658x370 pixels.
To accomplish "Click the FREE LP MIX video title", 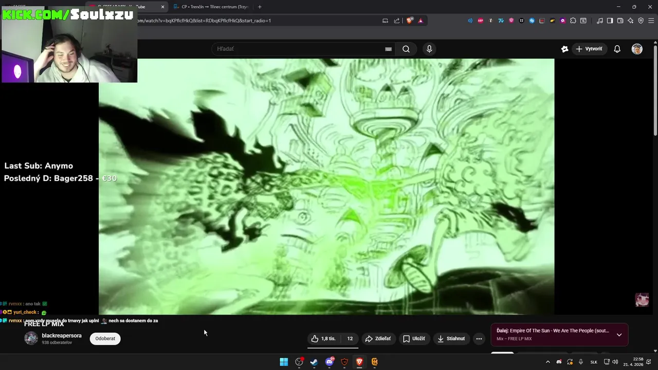I will point(44,324).
